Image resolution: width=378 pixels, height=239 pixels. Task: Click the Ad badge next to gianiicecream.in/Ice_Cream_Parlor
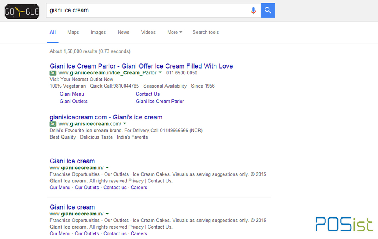[53, 73]
